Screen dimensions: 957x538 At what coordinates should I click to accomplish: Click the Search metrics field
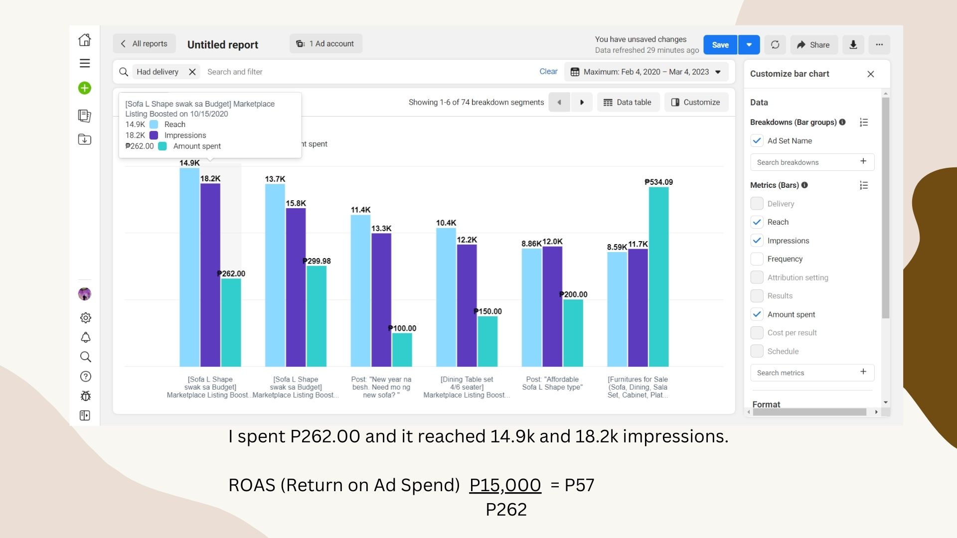(x=805, y=373)
